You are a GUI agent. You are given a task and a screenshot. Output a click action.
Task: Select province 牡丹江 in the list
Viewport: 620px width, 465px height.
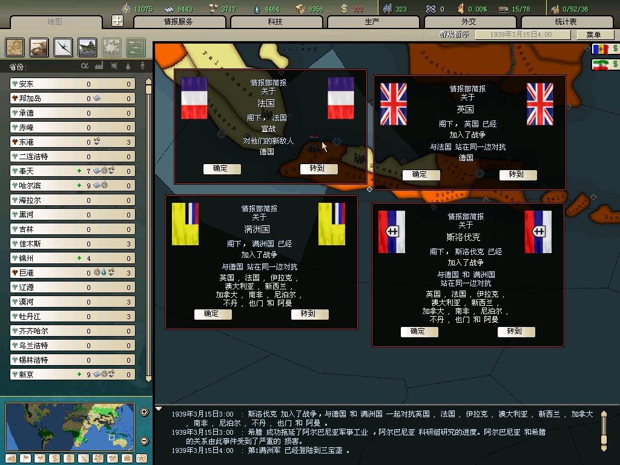click(x=73, y=316)
